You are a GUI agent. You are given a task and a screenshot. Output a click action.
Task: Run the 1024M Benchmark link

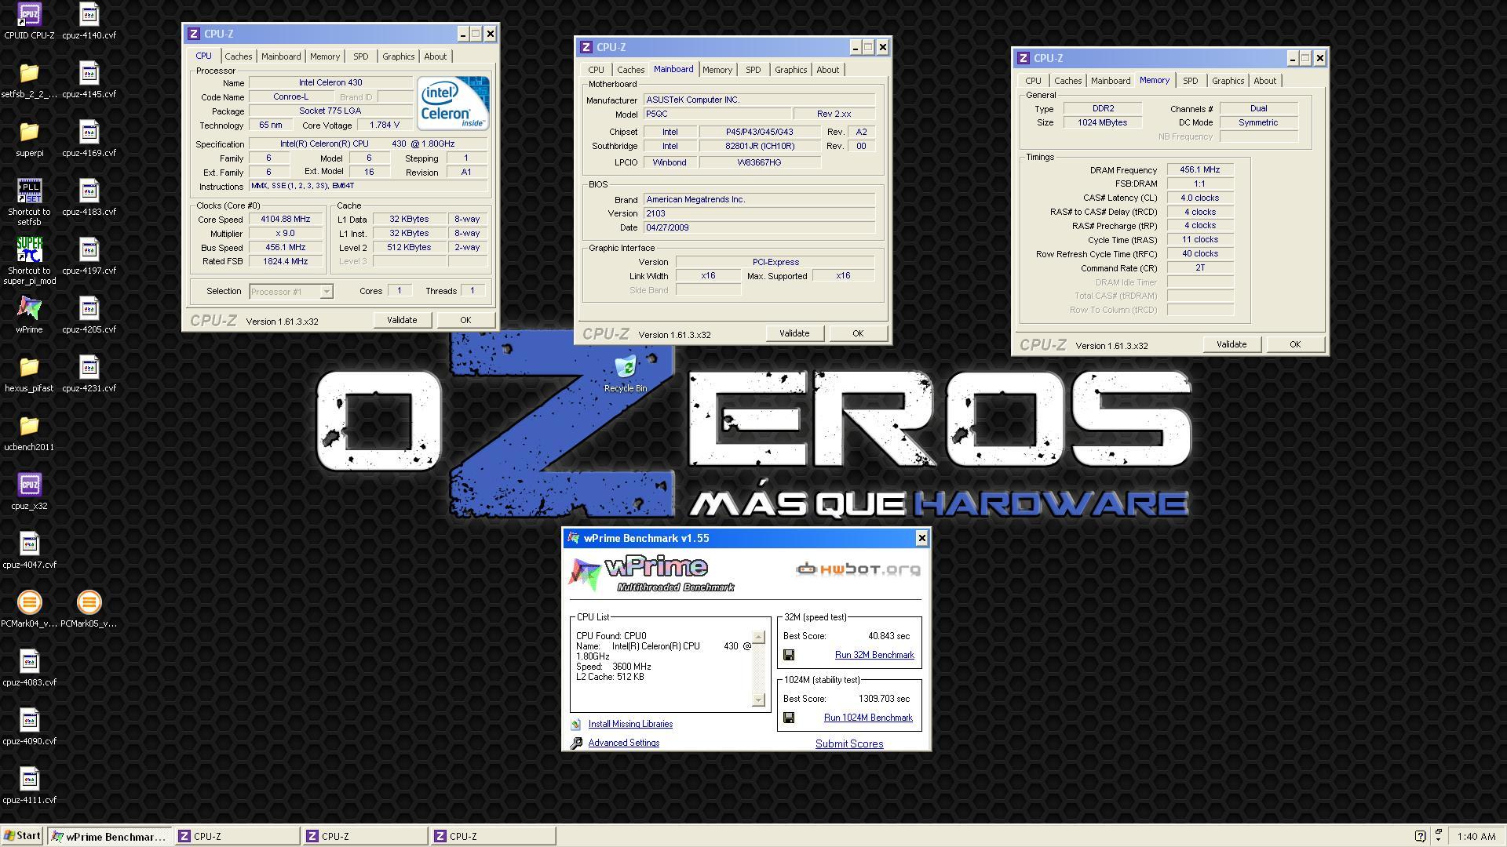(x=868, y=718)
